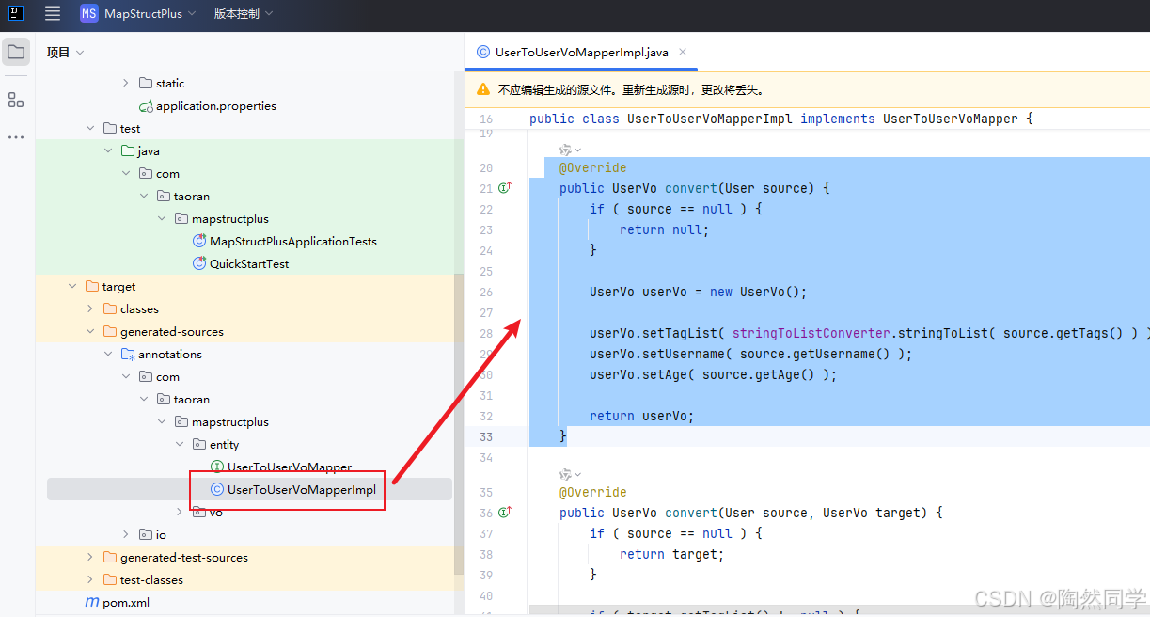Toggle the Project tool window folder icon

tap(16, 52)
